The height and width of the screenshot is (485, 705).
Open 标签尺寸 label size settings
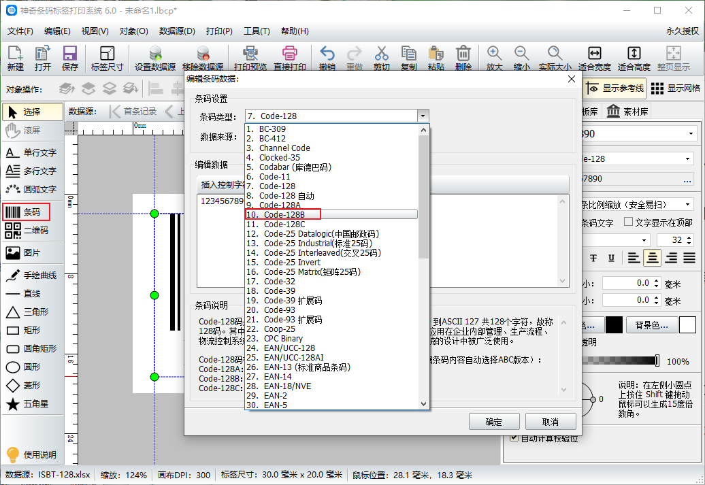(x=107, y=58)
